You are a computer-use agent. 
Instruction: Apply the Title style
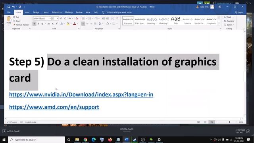175,21
